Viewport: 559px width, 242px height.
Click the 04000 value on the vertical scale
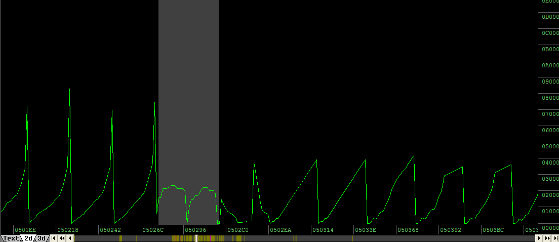550,163
